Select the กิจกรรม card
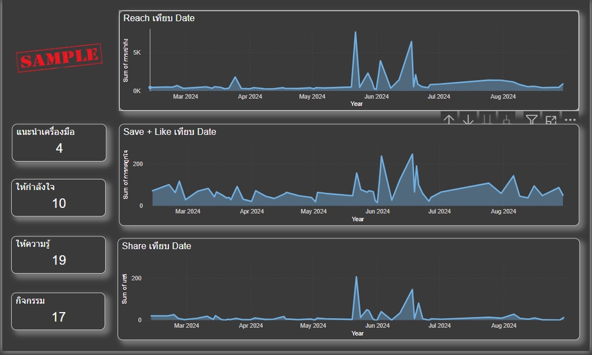Viewport: 592px width, 355px height. click(58, 311)
